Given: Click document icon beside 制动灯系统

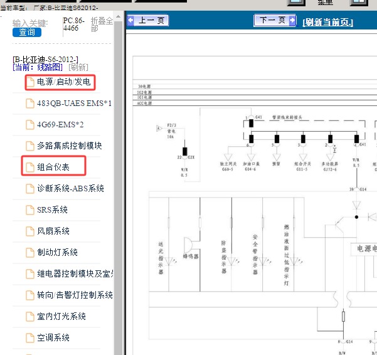Looking at the screenshot, I should pos(30,253).
